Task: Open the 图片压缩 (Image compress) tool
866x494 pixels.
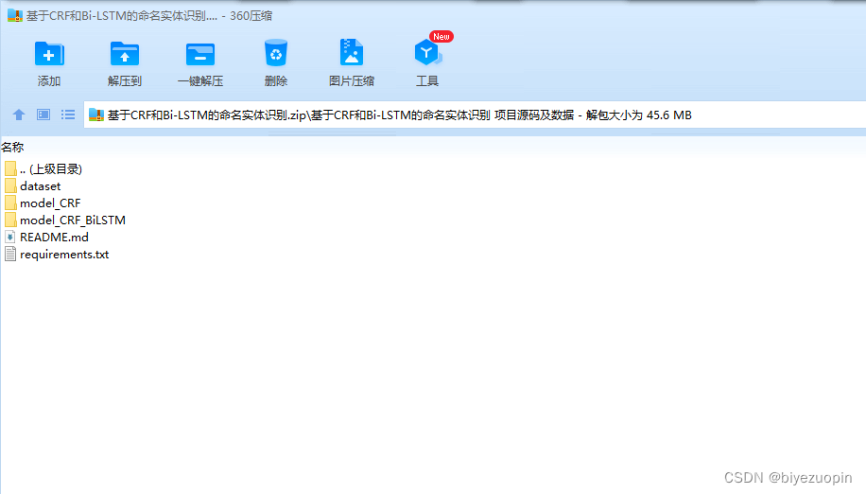Action: pyautogui.click(x=352, y=52)
